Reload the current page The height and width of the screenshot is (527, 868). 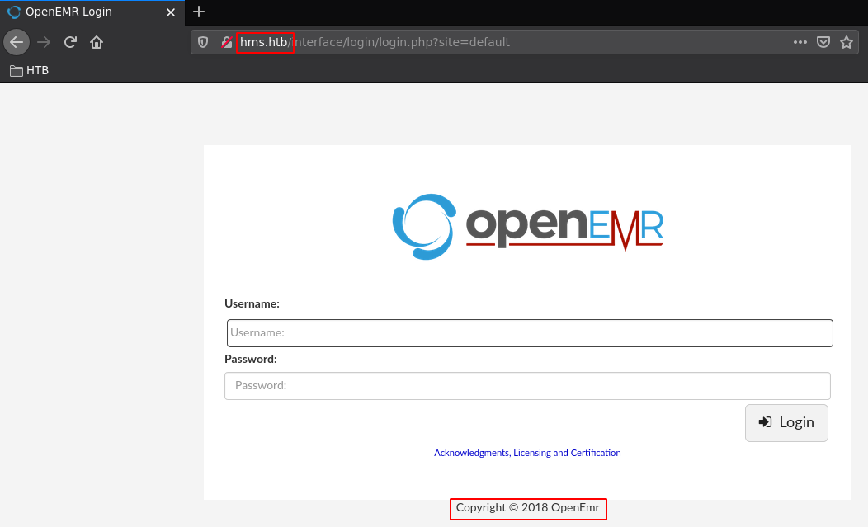click(70, 42)
